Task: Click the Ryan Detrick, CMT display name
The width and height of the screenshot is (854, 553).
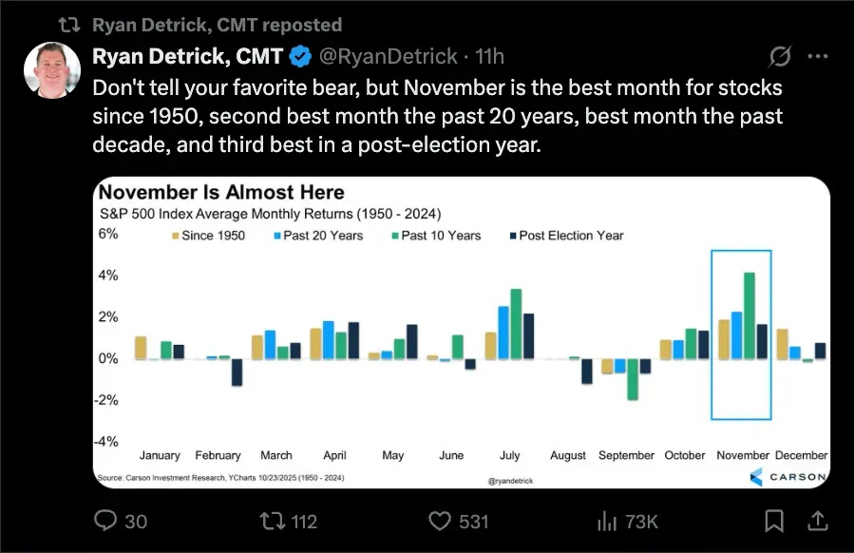Action: point(187,57)
